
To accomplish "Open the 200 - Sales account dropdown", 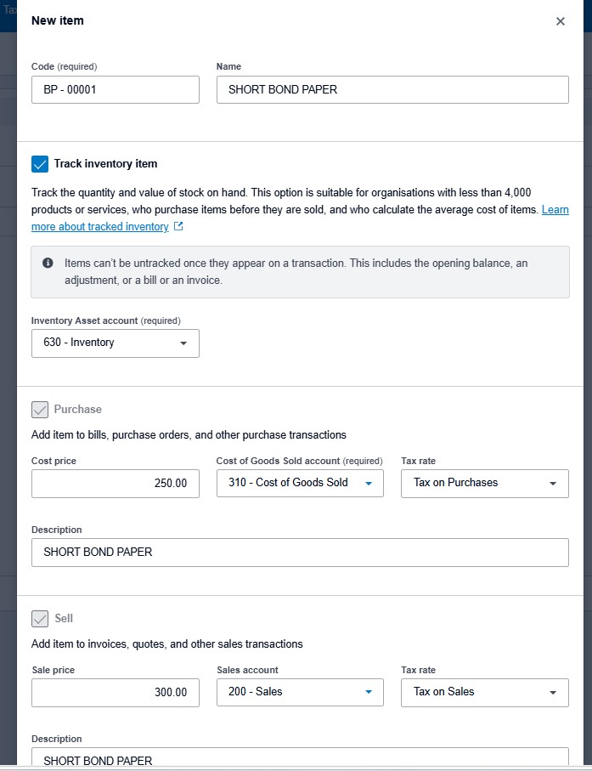I will point(300,692).
